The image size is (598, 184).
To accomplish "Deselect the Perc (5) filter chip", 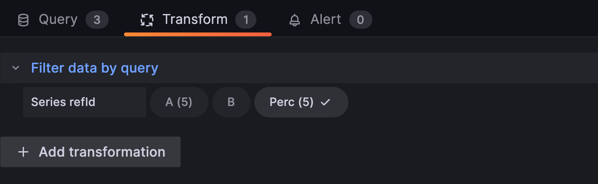I will [291, 102].
